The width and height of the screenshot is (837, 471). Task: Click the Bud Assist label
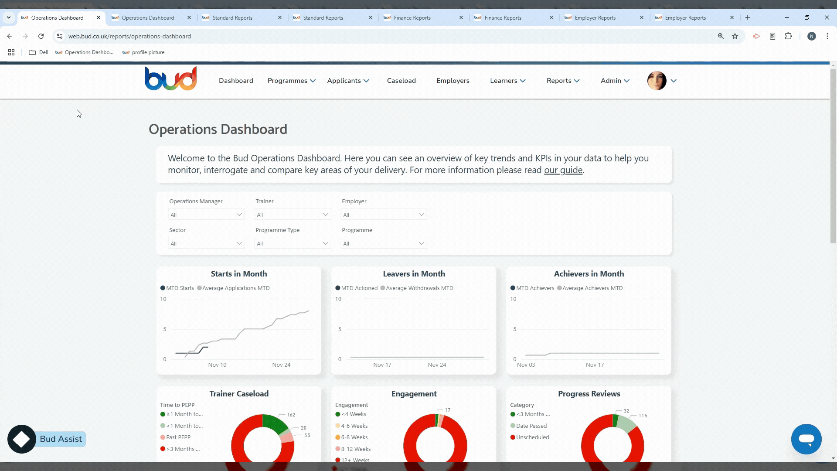(x=61, y=439)
